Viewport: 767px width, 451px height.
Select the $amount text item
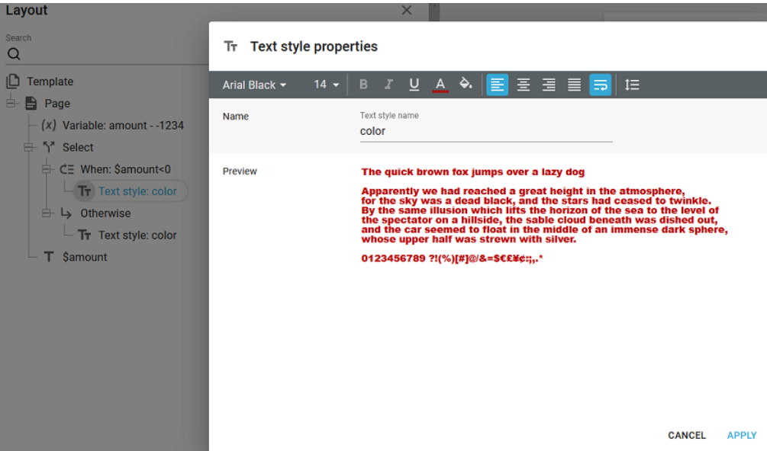click(85, 257)
